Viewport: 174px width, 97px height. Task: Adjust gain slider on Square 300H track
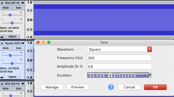point(10,55)
